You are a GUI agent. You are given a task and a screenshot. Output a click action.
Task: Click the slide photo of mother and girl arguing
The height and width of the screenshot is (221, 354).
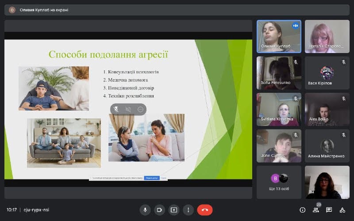click(146, 137)
